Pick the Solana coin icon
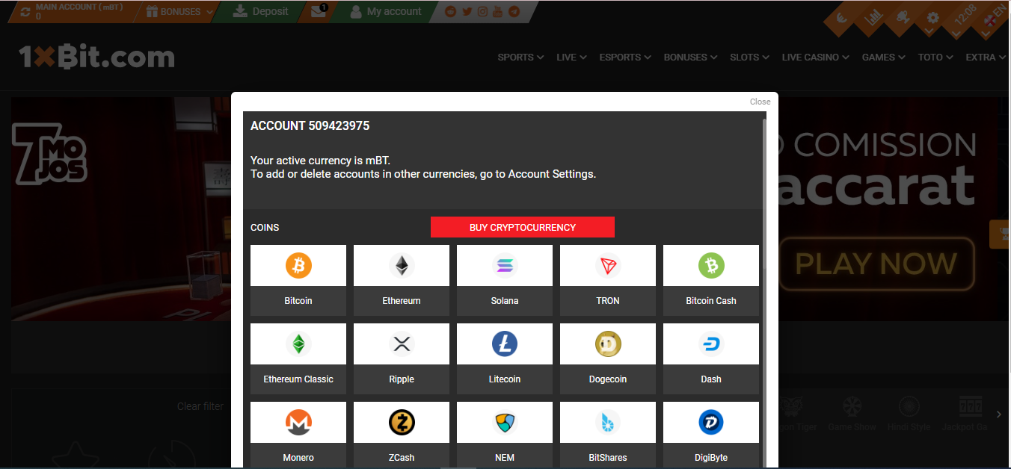The height and width of the screenshot is (469, 1011). click(505, 266)
